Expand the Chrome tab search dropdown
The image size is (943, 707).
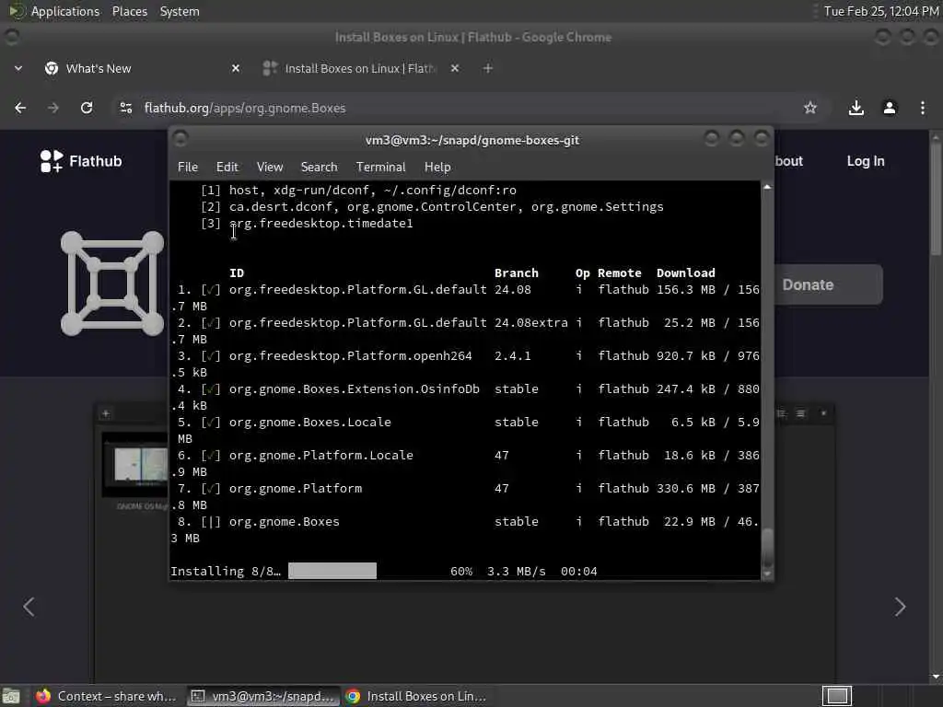click(18, 68)
